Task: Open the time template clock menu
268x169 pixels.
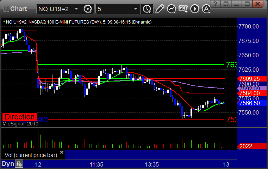Action: (x=147, y=9)
